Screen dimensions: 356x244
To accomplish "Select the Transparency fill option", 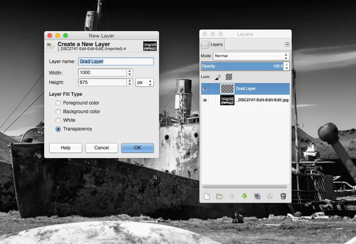I will point(58,129).
